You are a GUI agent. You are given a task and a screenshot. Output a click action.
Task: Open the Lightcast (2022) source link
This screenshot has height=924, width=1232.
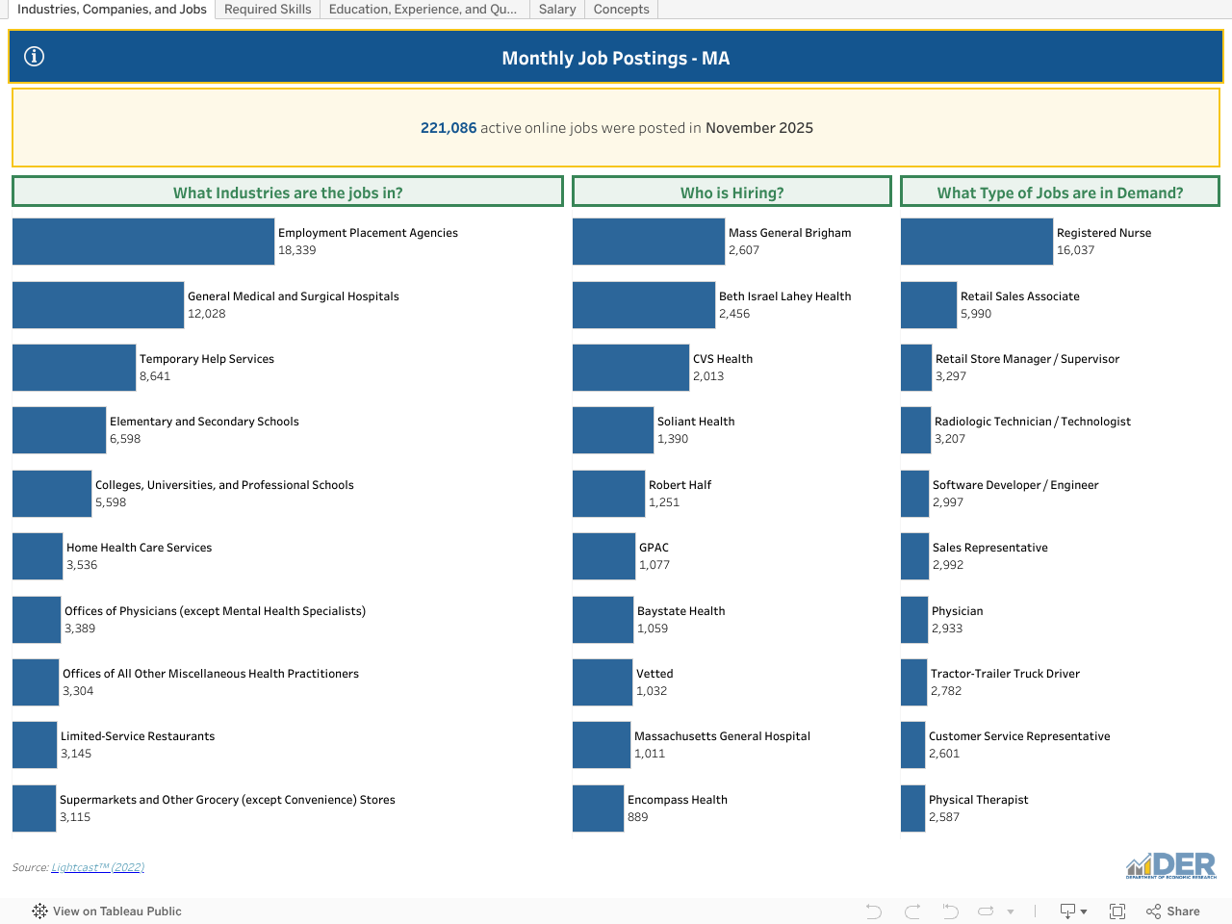(x=98, y=867)
